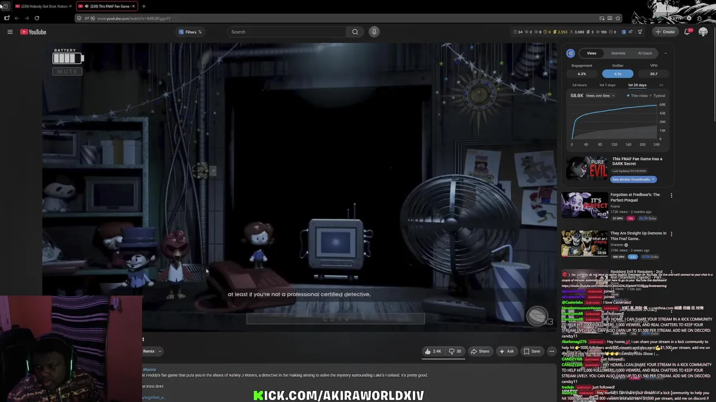The width and height of the screenshot is (716, 402).
Task: Click the browser forward arrow
Action: 26,18
